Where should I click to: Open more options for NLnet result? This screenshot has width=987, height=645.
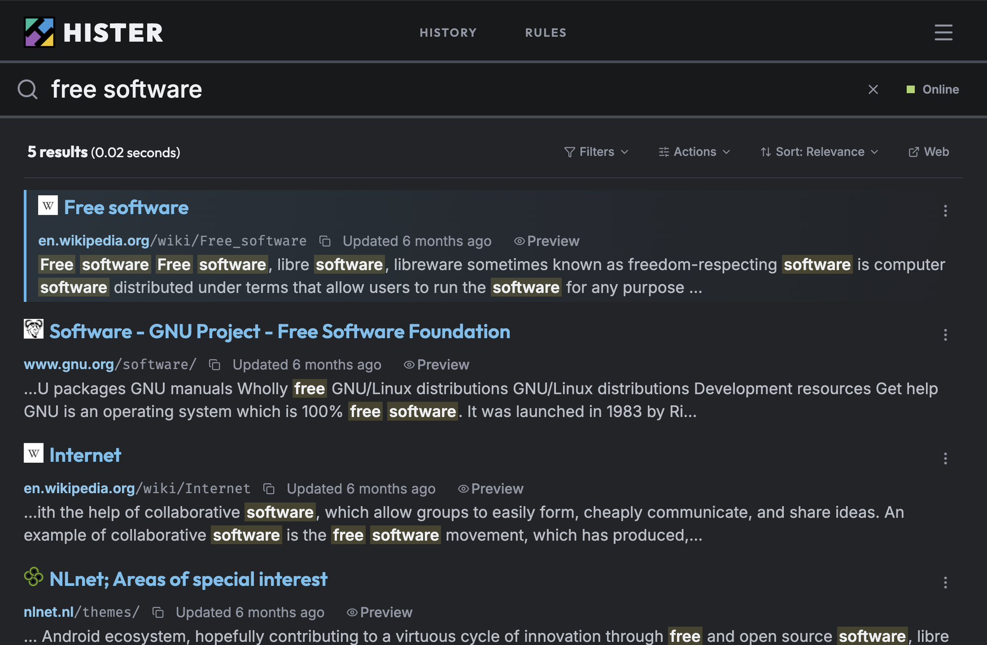click(x=945, y=582)
